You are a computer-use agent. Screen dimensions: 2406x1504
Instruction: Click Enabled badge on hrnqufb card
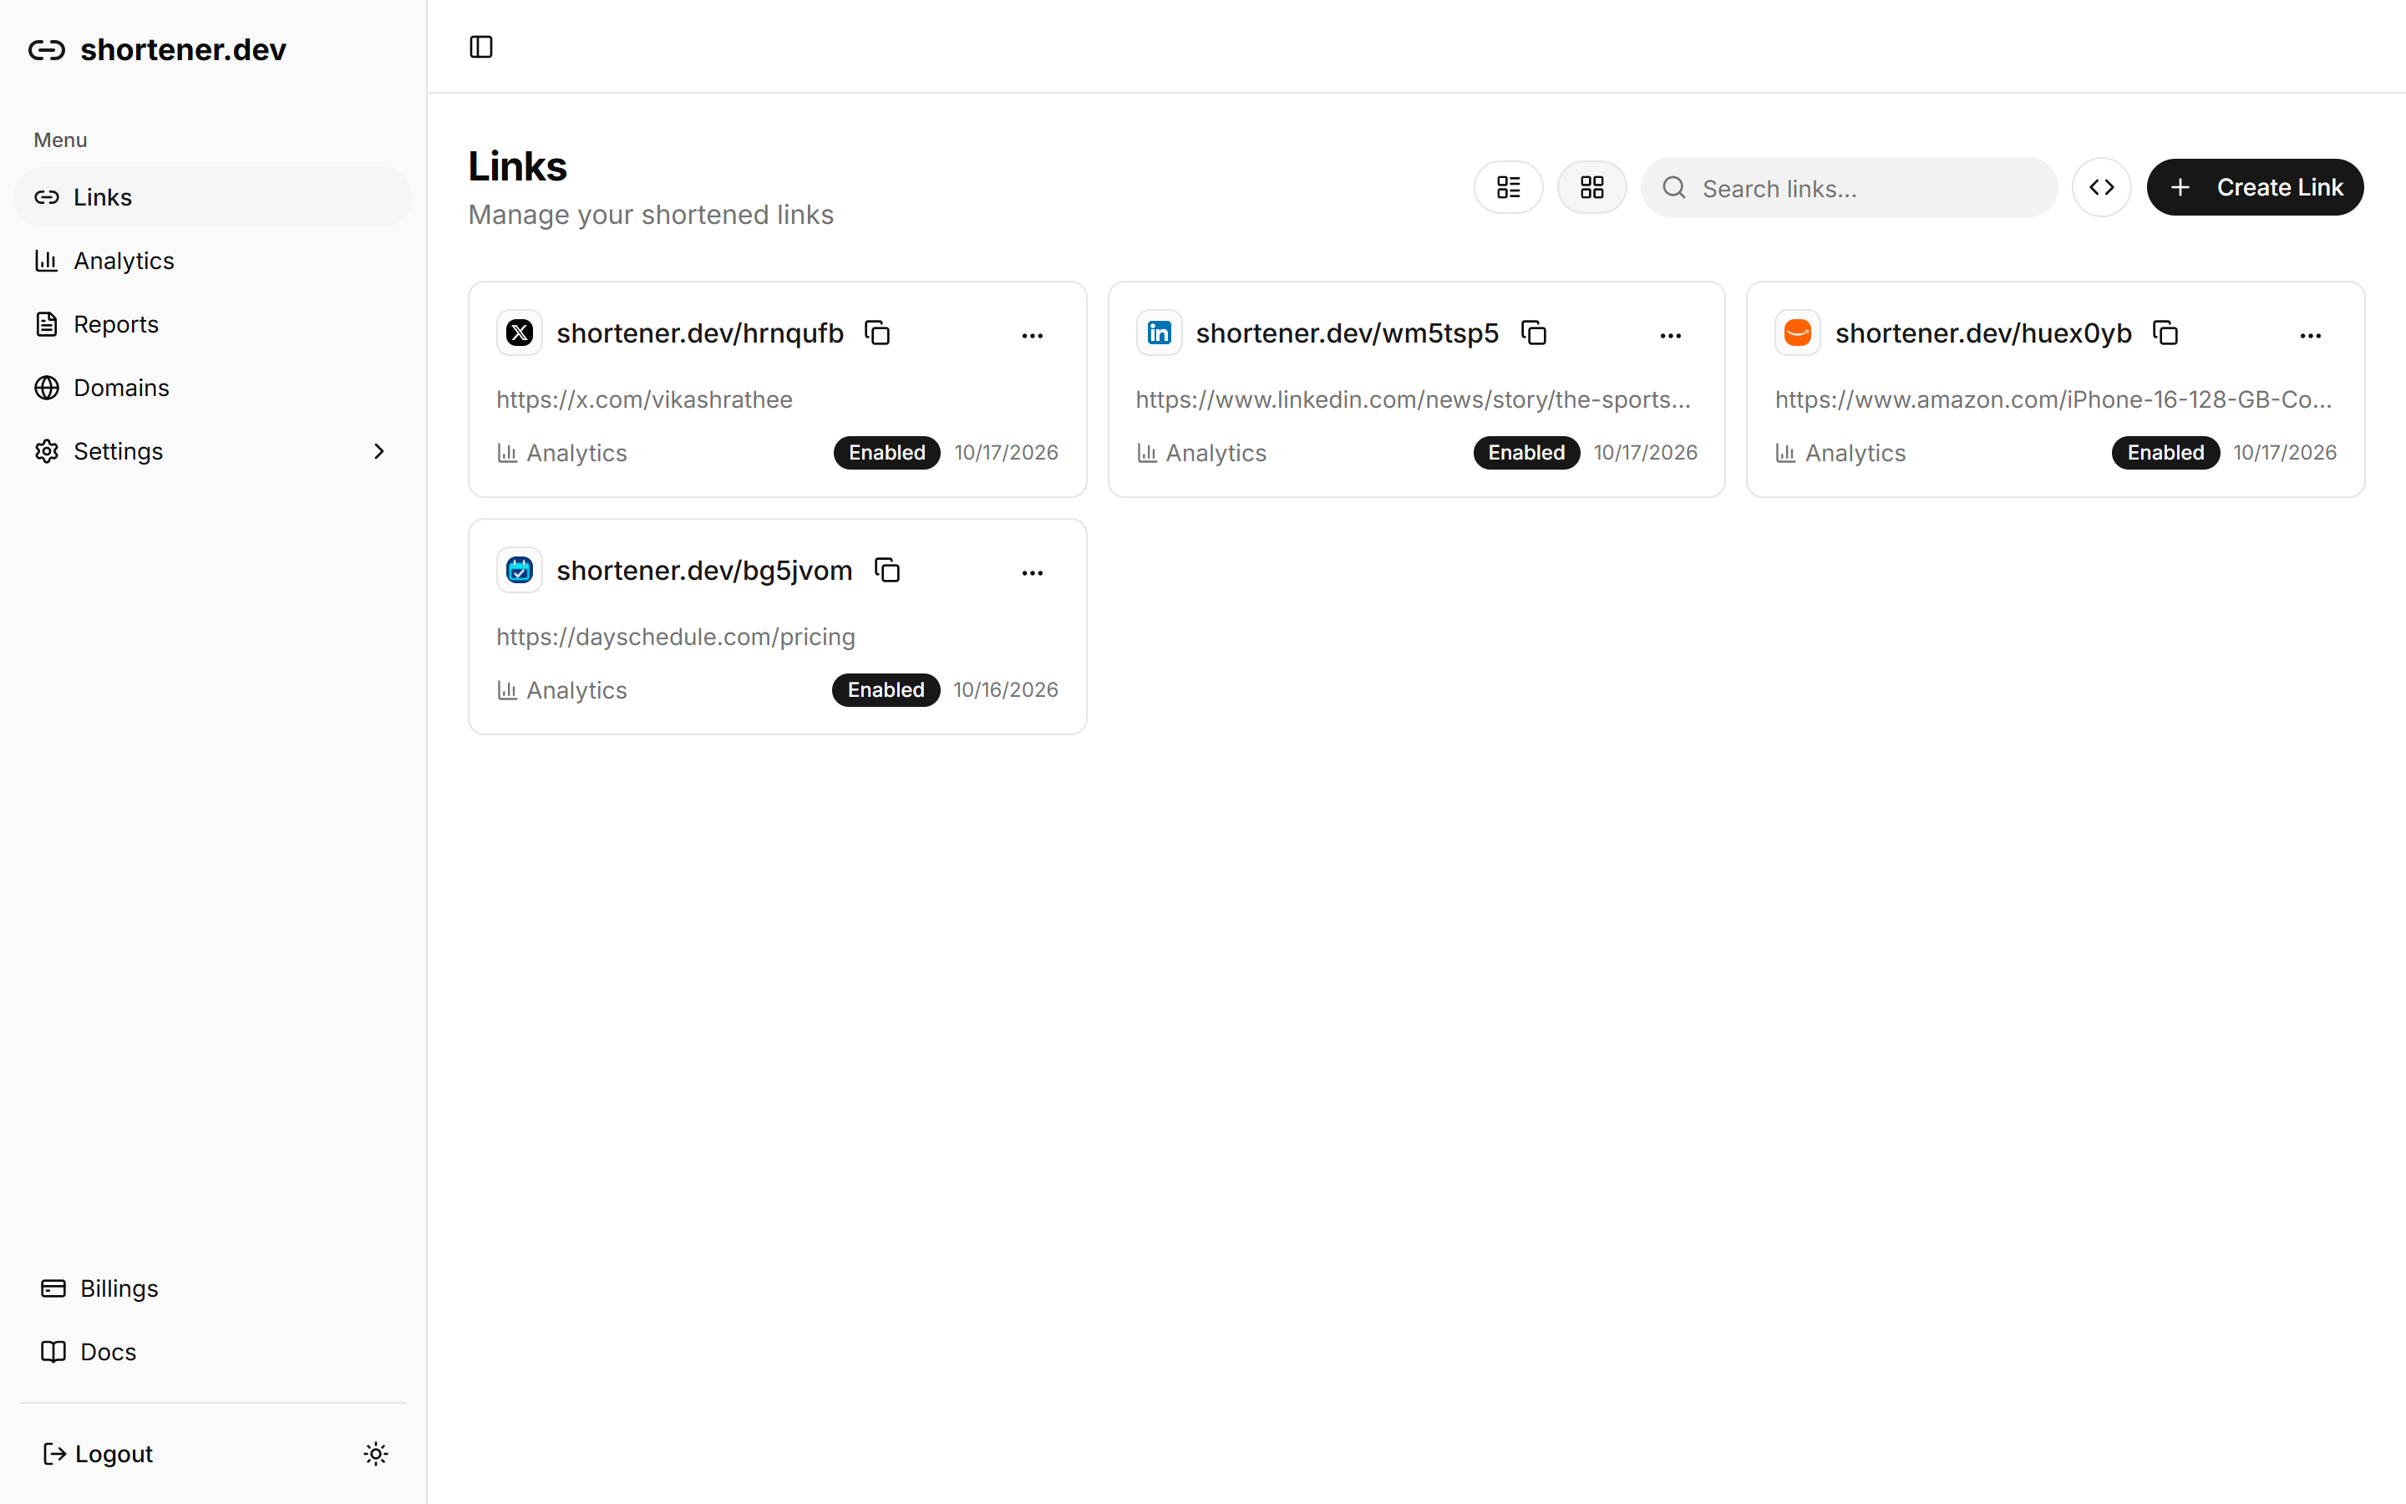tap(887, 453)
